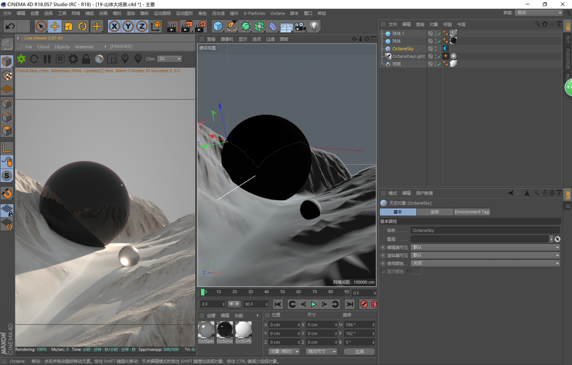This screenshot has height=365, width=572.
Task: Open Live Viewer Cloud menu
Action: click(x=43, y=47)
